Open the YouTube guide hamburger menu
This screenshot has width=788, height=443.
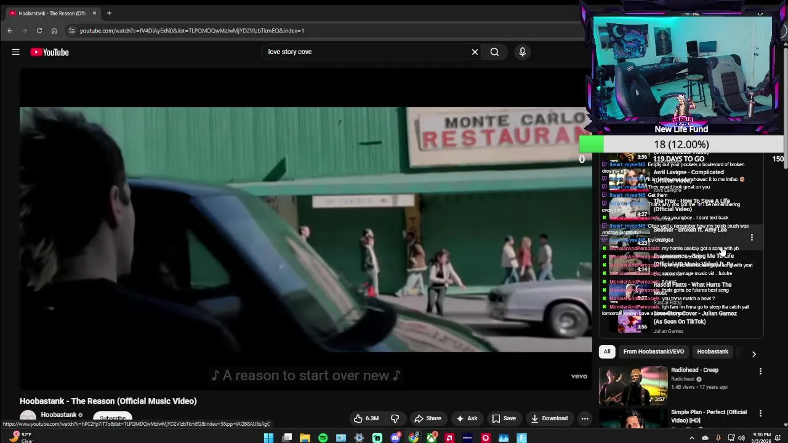click(x=15, y=52)
